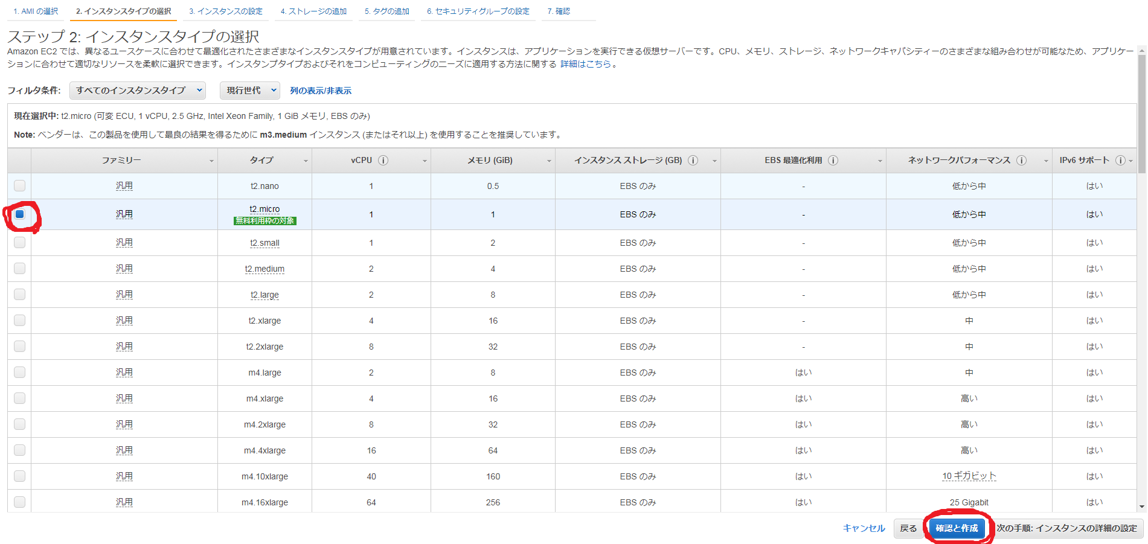Click the キャンセル link
Viewport: 1148px width, 544px height.
864,528
